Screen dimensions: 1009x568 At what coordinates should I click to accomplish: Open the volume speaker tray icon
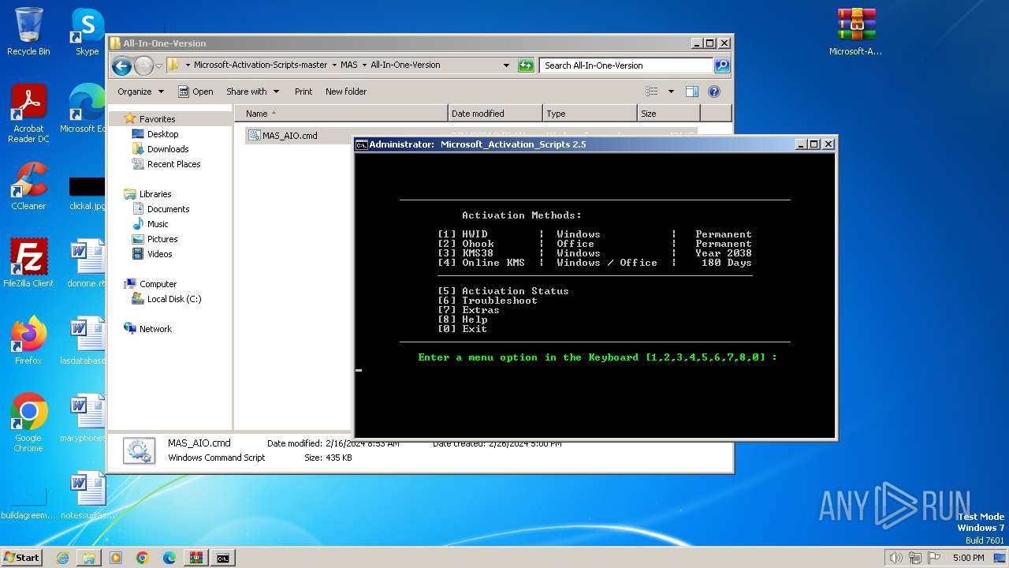coord(895,558)
